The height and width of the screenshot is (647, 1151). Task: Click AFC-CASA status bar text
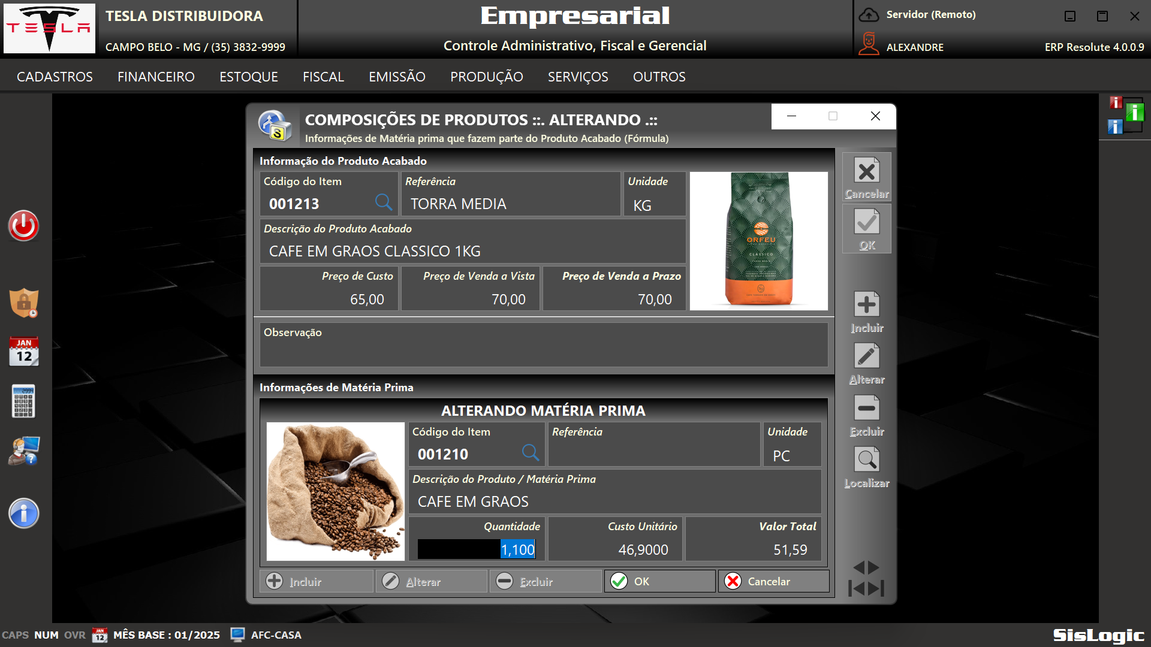pos(276,635)
